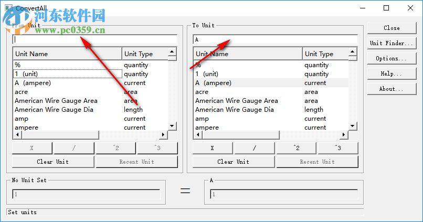Select '1 (unit)' in To Unit list
The image size is (423, 222).
coord(271,74)
